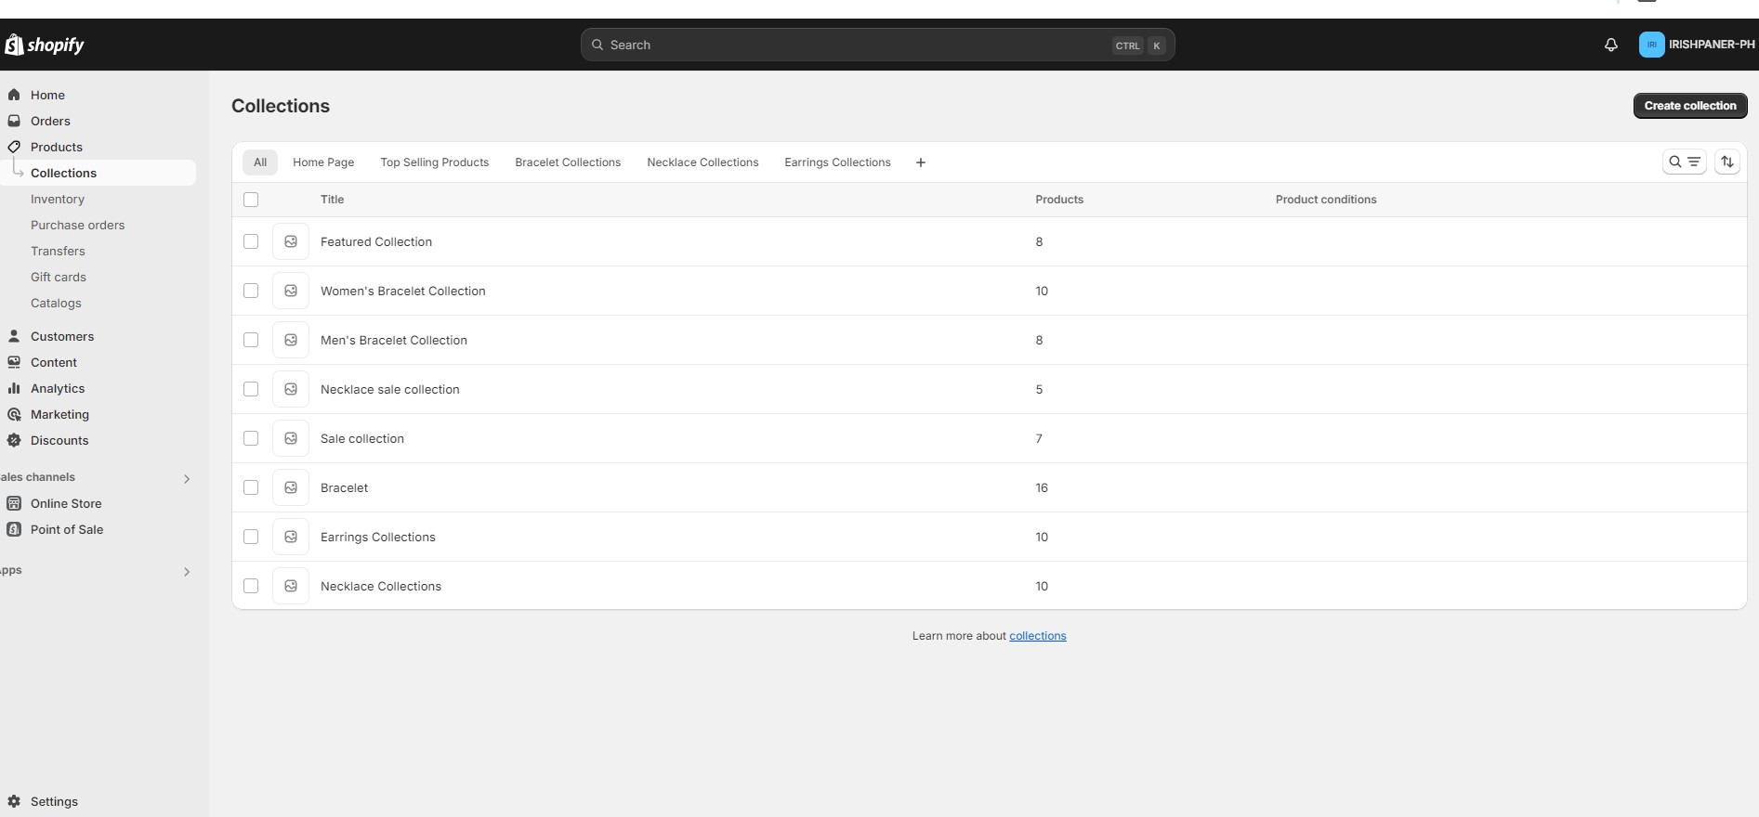Check the Women's Bracelet Collection row
Screen dimensions: 1759x817
point(251,291)
